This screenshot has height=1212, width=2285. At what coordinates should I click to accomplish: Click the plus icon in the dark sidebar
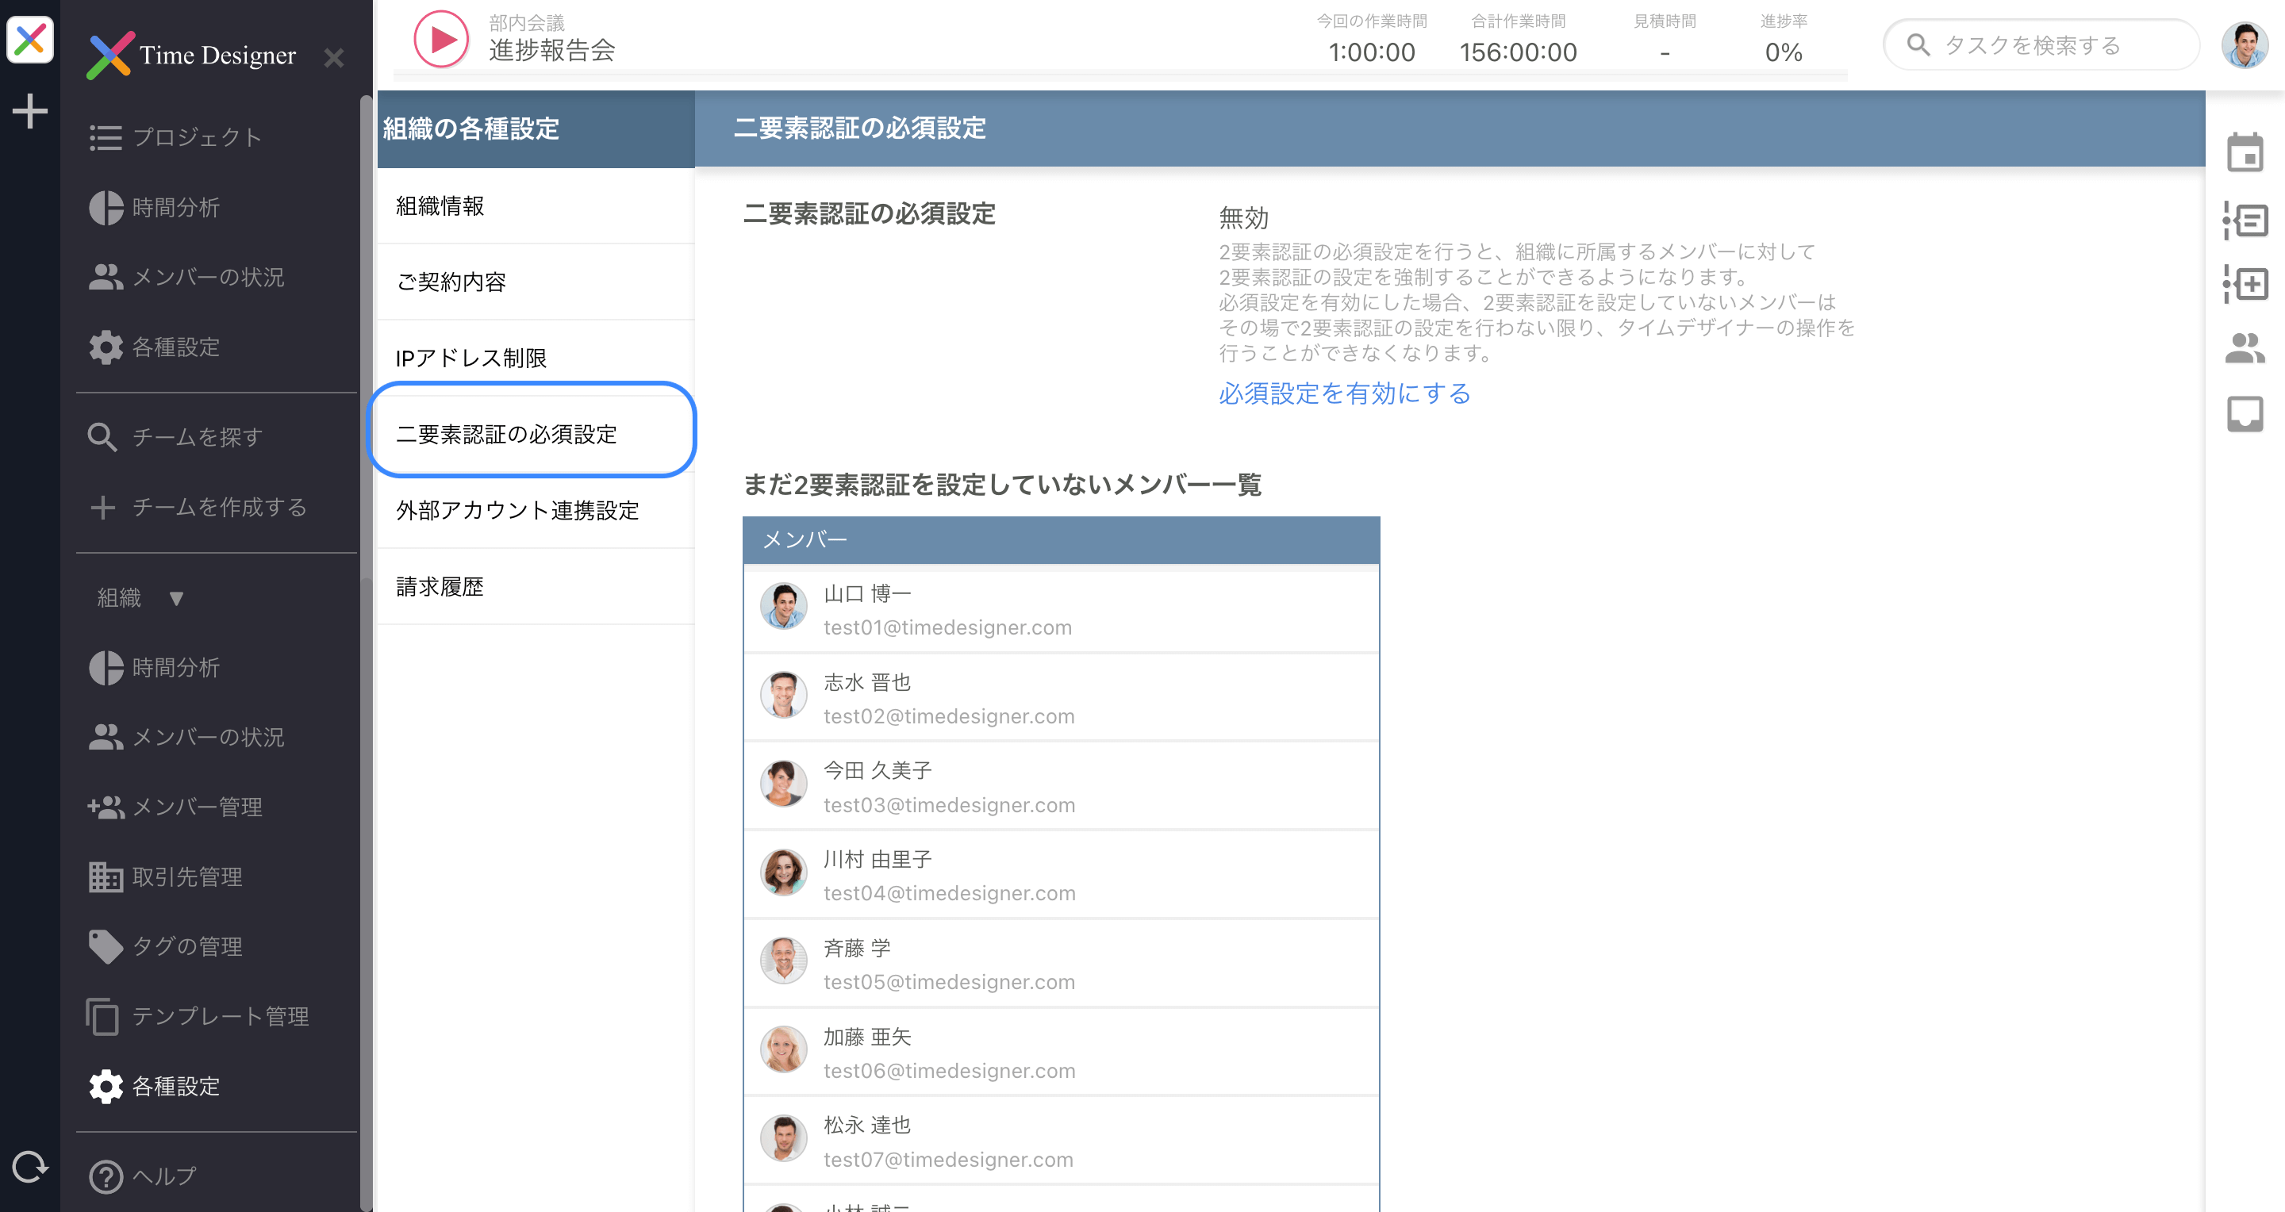click(29, 110)
